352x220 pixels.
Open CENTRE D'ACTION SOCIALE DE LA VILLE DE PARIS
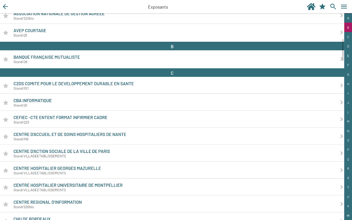pyautogui.click(x=172, y=153)
